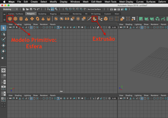Click the Undo arrow in status line
Viewport: 168px width, 118px height.
pyautogui.click(x=34, y=9)
